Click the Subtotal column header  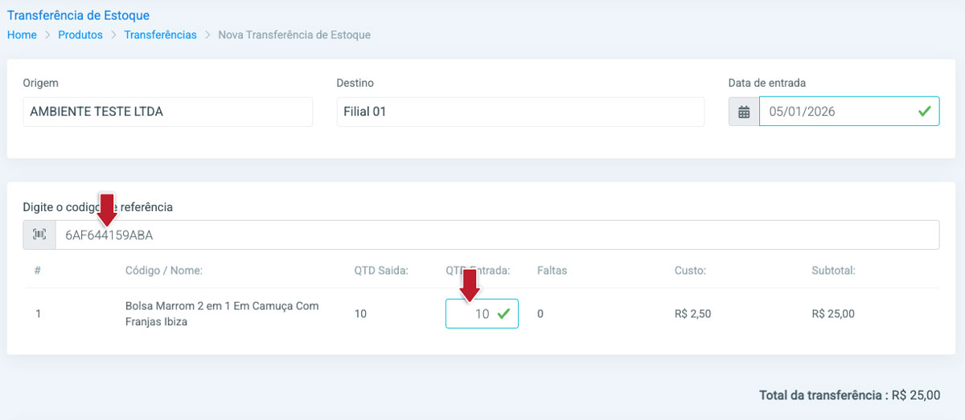point(833,271)
